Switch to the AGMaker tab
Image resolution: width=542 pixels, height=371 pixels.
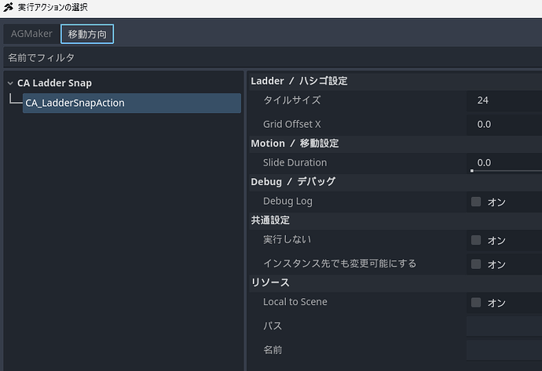31,34
